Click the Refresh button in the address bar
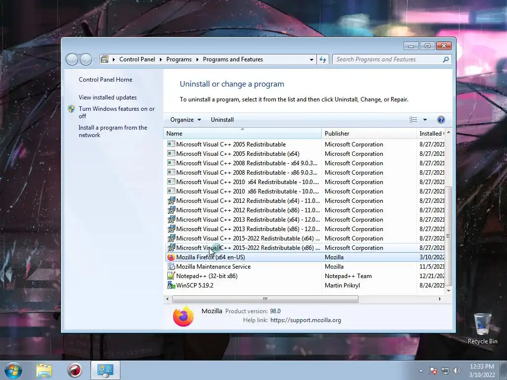Image resolution: width=507 pixels, height=380 pixels. coord(323,59)
